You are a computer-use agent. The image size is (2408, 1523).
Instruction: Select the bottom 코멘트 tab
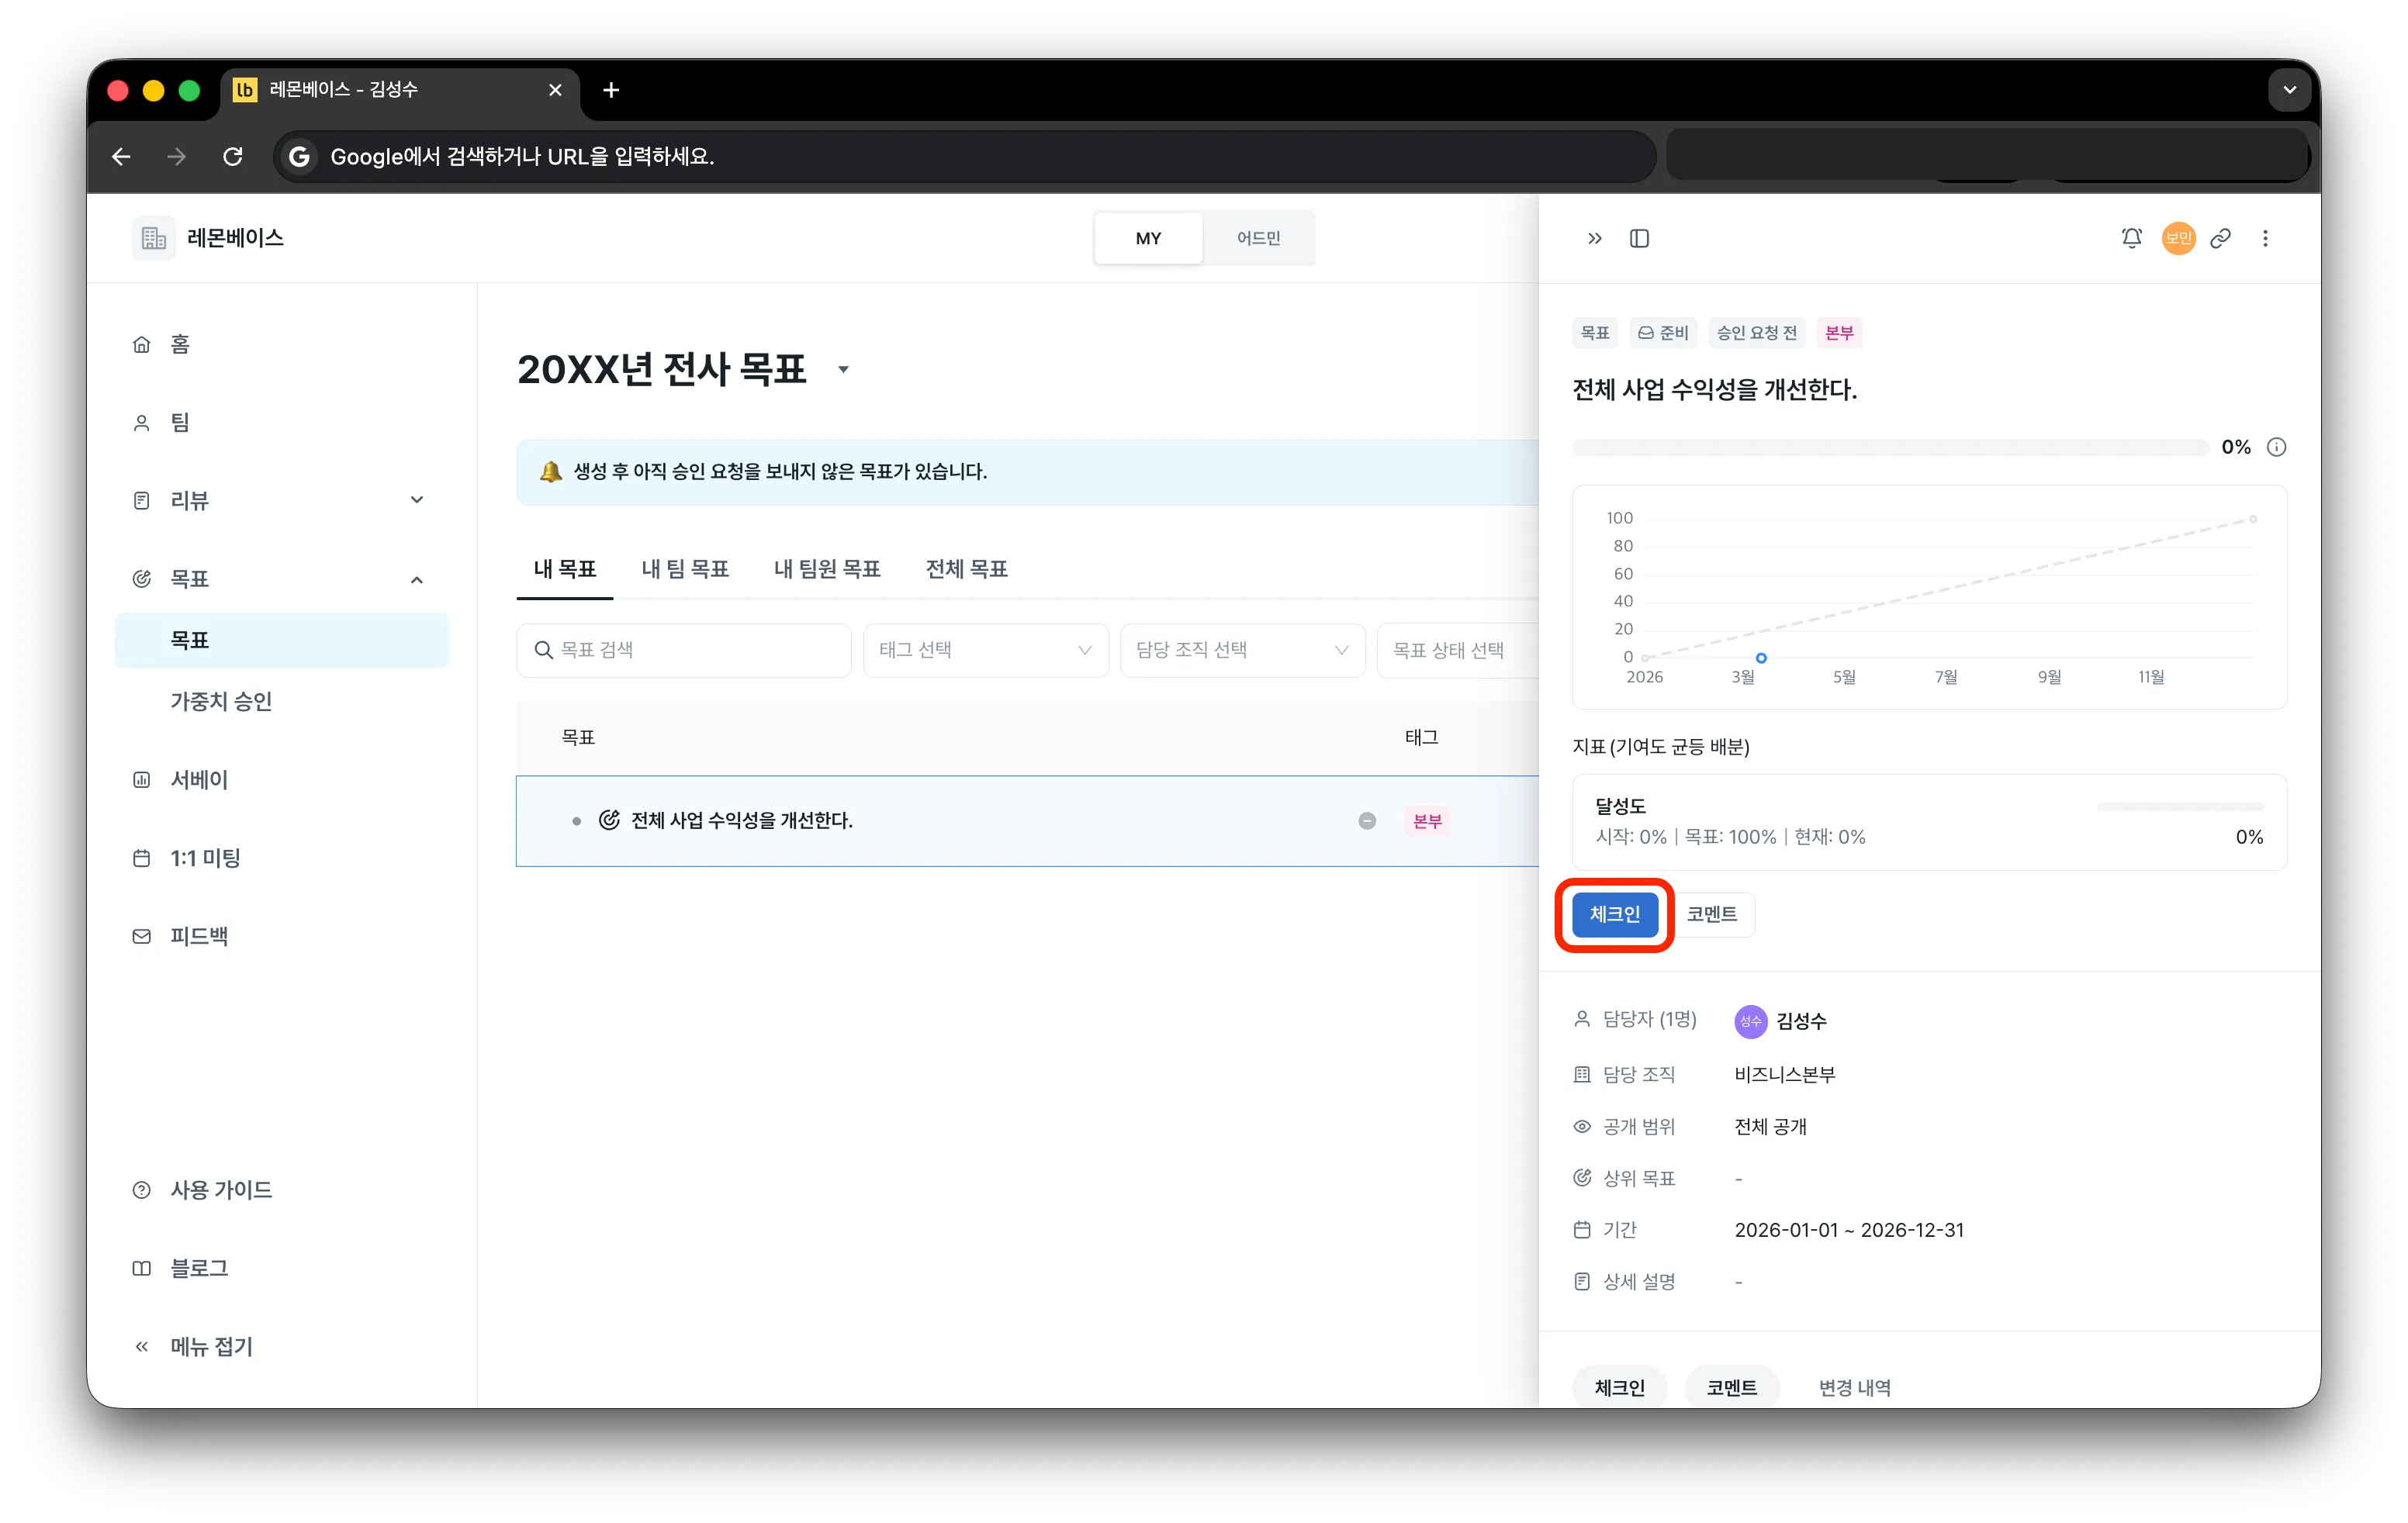pos(1731,1387)
